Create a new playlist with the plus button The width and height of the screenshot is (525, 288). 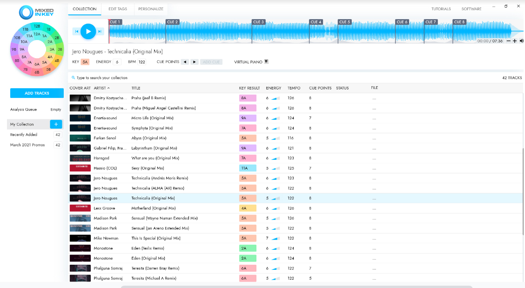(56, 124)
